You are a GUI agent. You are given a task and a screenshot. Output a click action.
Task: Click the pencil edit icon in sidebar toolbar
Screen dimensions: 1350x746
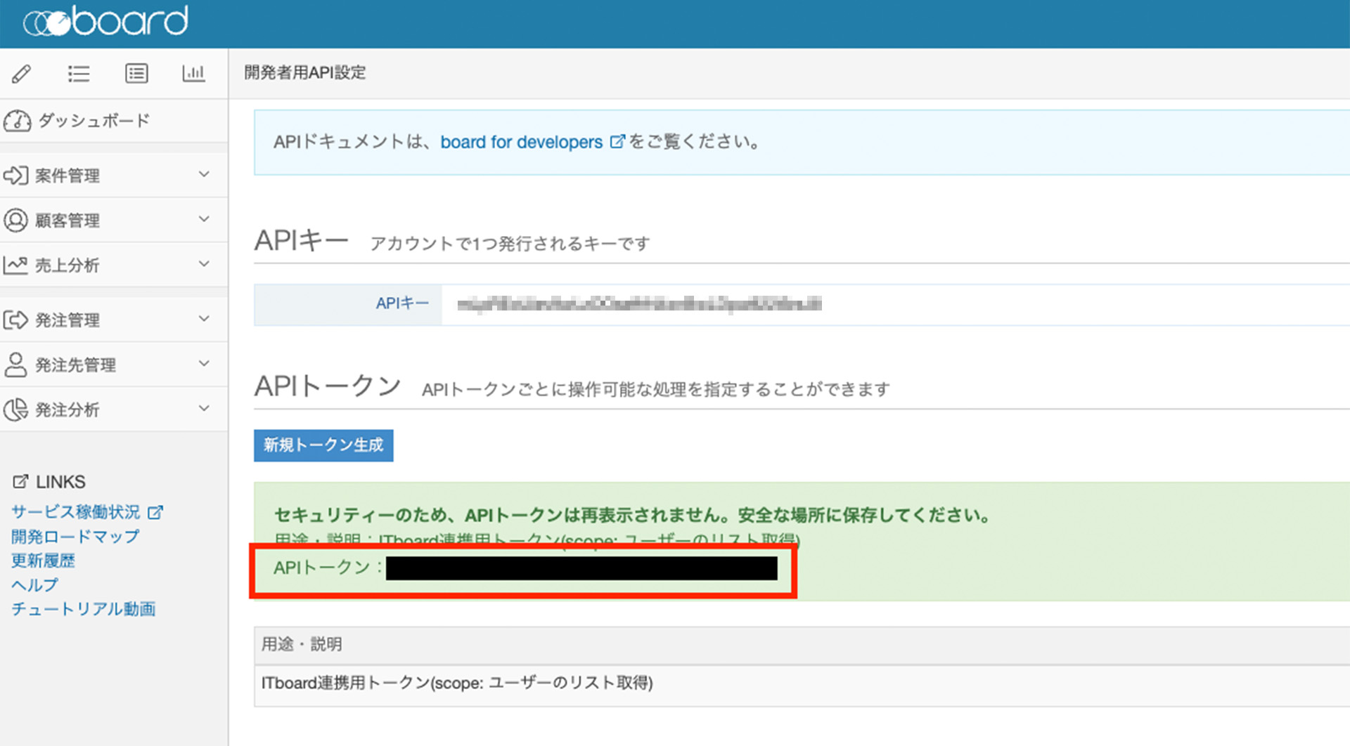click(22, 73)
